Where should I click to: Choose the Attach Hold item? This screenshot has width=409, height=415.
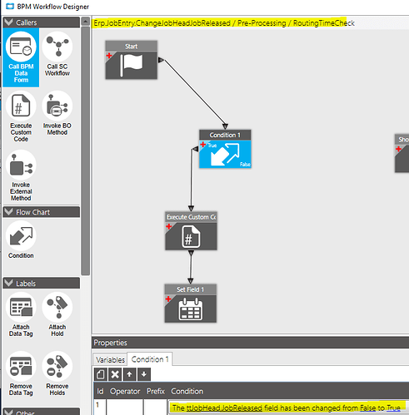[57, 315]
